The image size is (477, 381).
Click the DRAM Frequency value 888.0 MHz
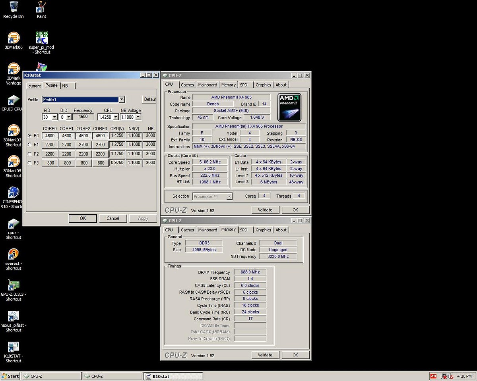point(250,272)
